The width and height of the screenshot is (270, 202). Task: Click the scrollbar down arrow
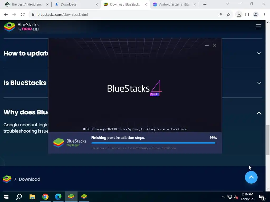coord(268,189)
